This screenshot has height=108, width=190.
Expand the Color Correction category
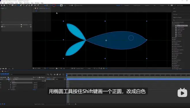click(x=173, y=46)
